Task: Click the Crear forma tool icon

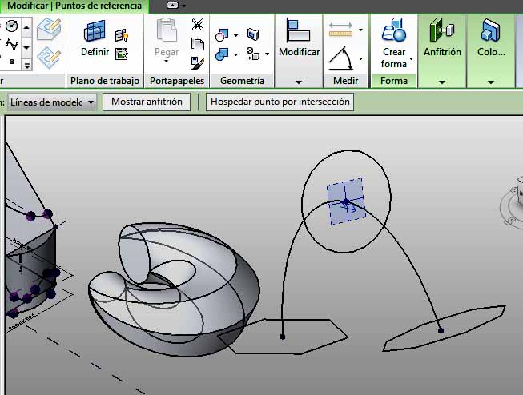Action: [393, 34]
